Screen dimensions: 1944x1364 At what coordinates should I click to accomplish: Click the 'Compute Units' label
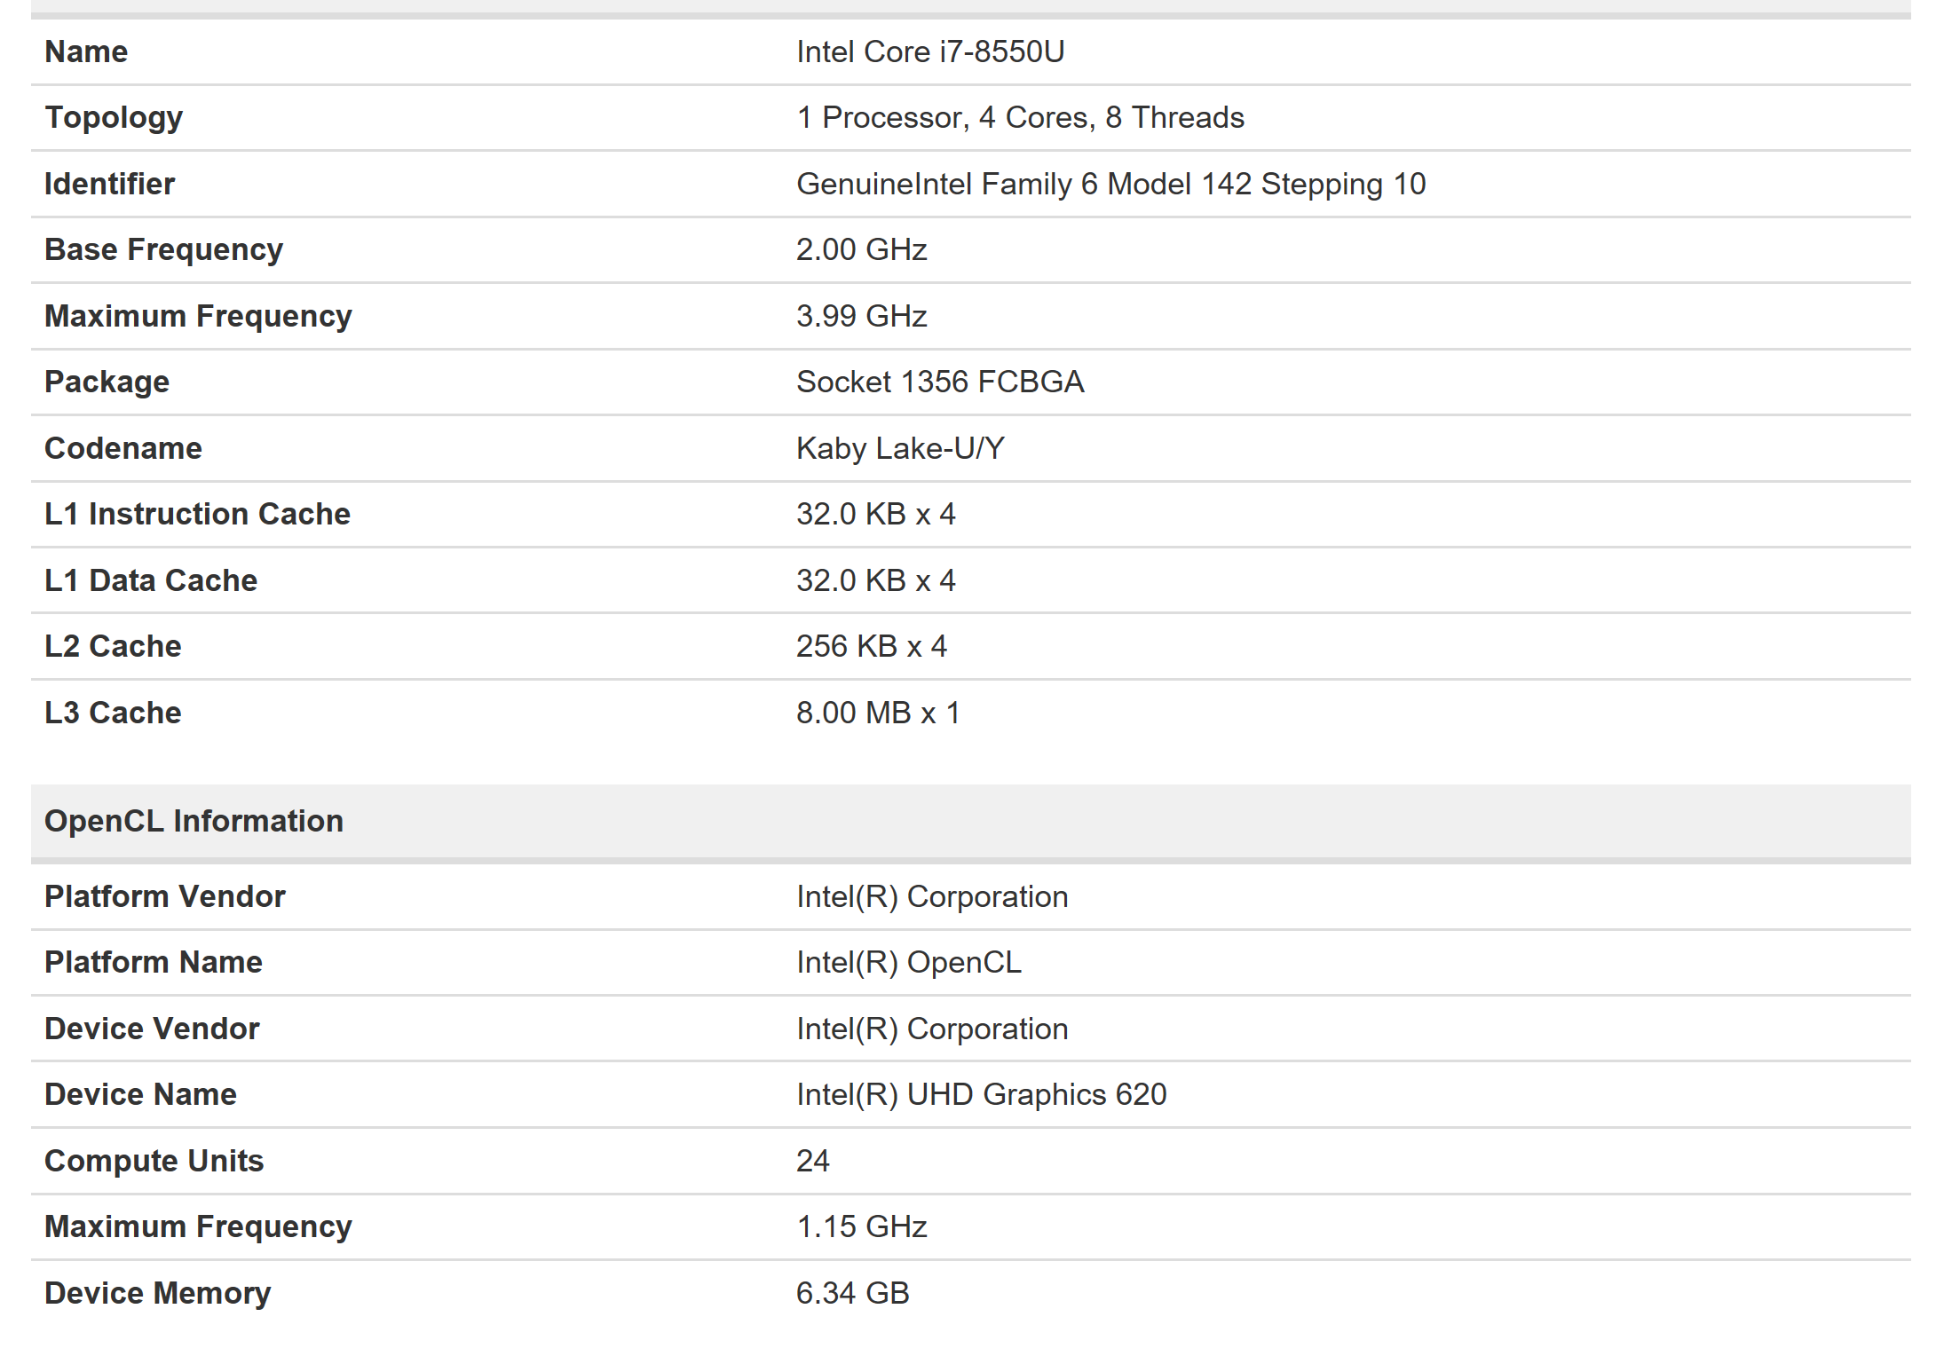pyautogui.click(x=154, y=1162)
